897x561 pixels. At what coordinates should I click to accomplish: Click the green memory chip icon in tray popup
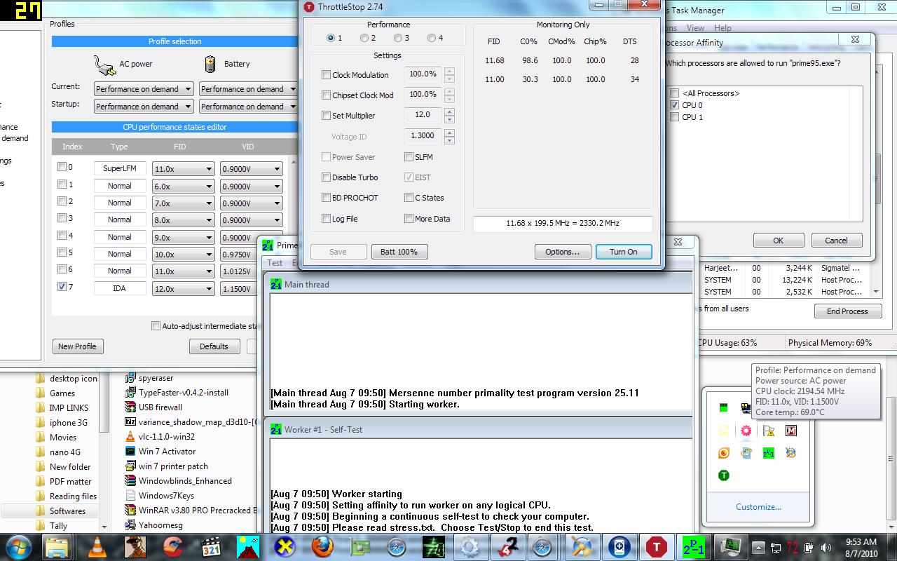click(x=724, y=408)
